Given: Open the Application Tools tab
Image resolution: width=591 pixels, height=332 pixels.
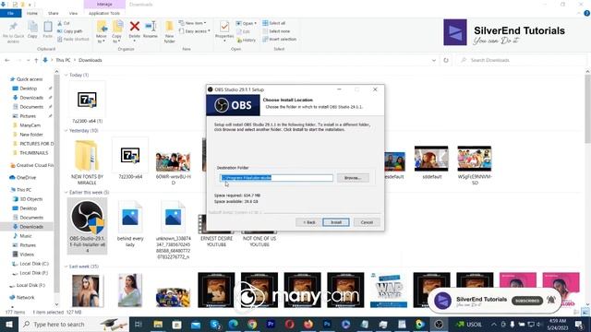Looking at the screenshot, I should coord(104,13).
